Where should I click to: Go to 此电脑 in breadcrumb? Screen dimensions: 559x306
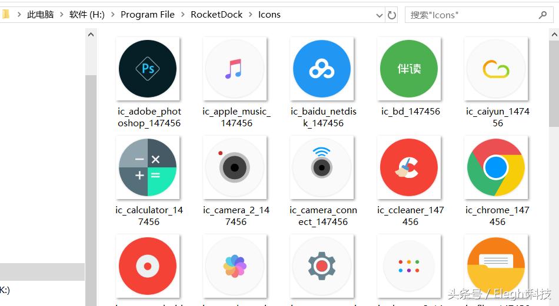[40, 15]
